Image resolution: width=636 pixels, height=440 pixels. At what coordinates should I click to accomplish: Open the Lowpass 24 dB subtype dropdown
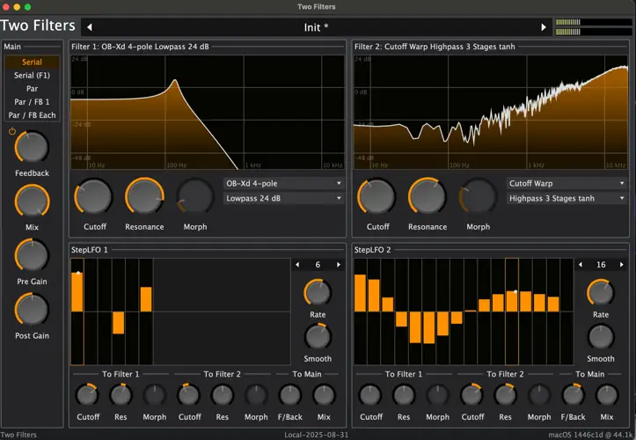click(283, 199)
